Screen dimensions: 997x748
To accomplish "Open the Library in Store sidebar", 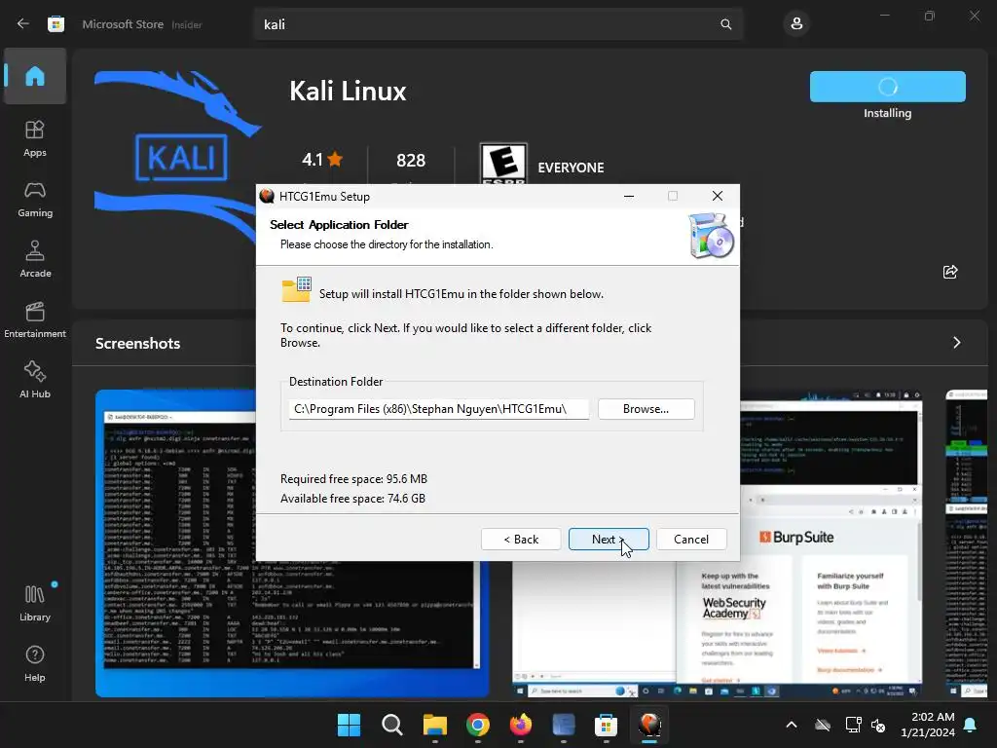I will click(x=35, y=603).
